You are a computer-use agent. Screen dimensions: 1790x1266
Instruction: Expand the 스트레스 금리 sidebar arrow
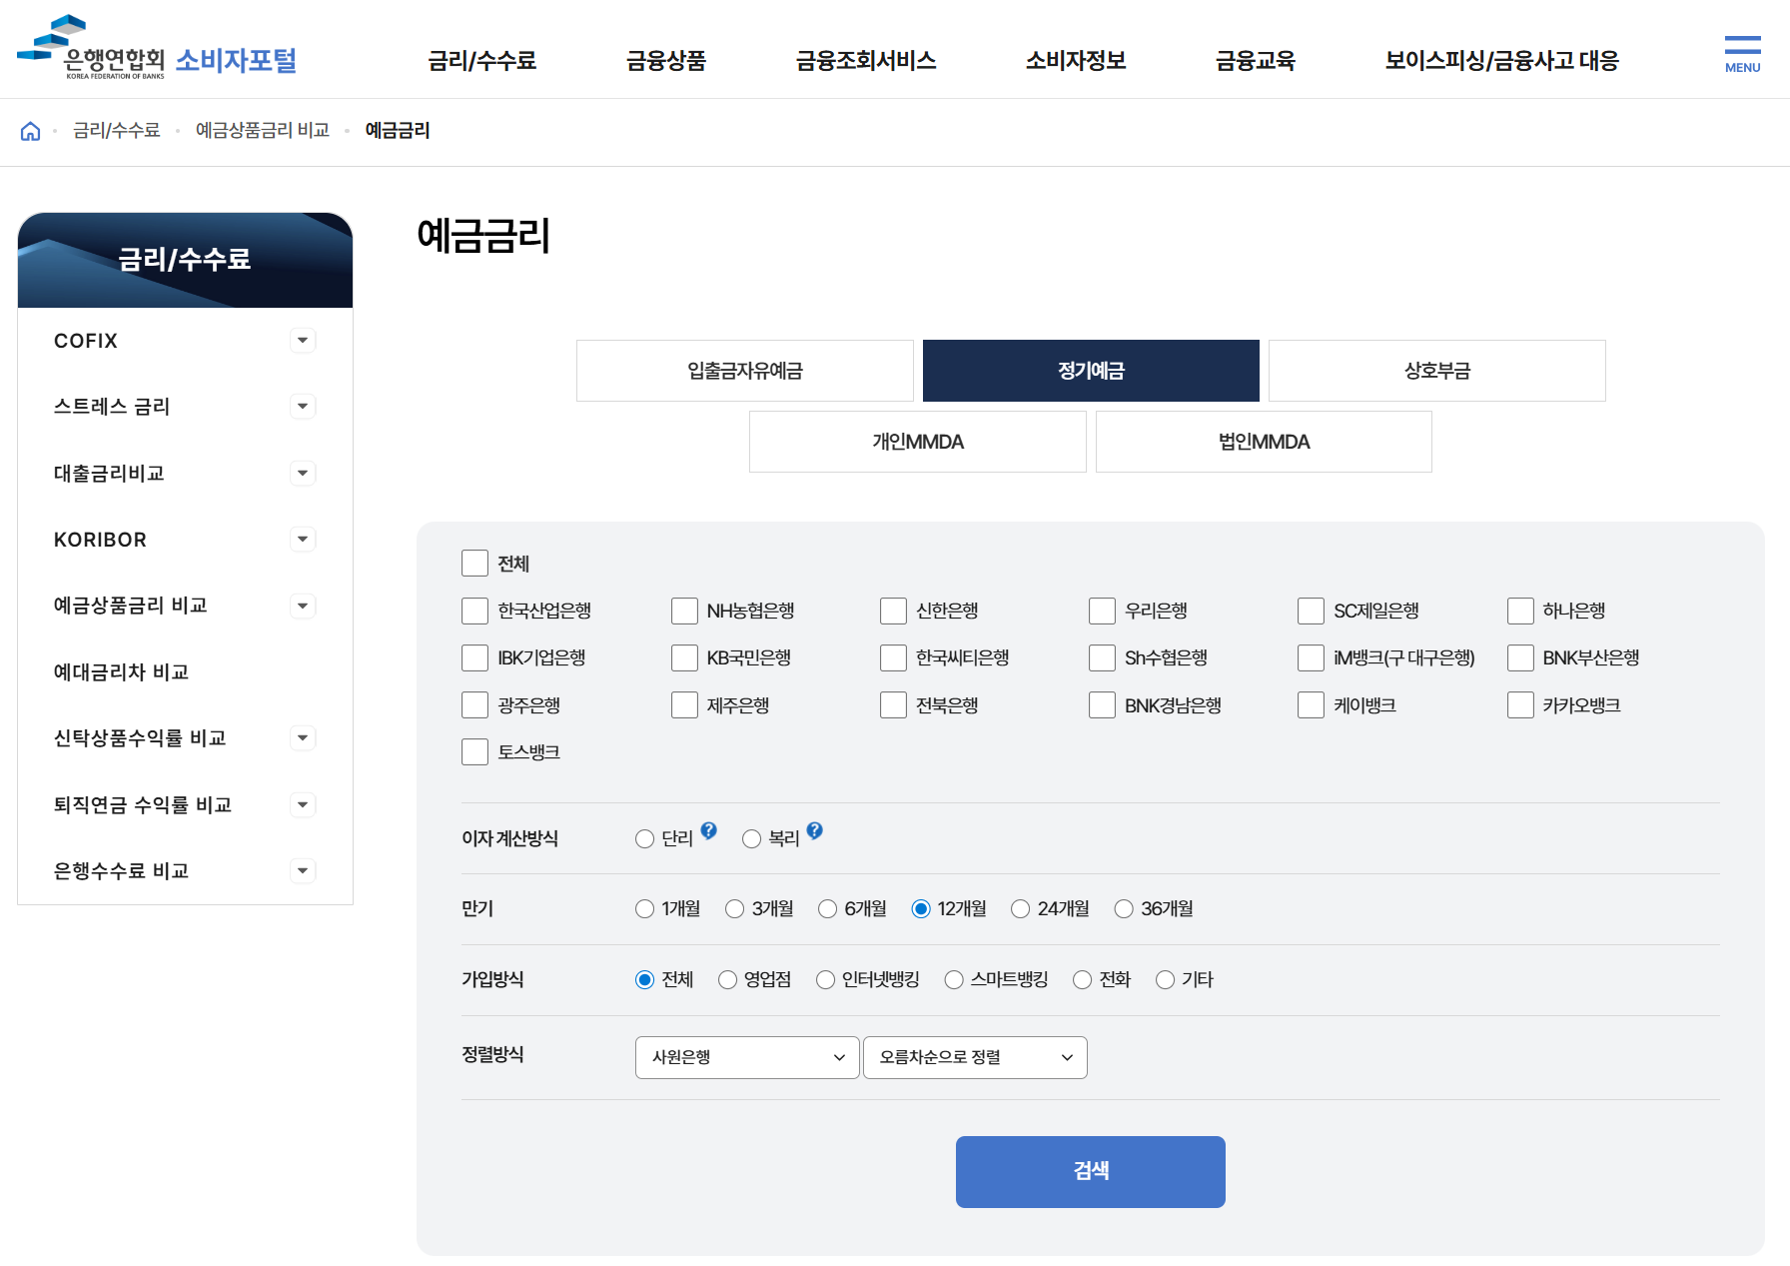click(x=303, y=407)
